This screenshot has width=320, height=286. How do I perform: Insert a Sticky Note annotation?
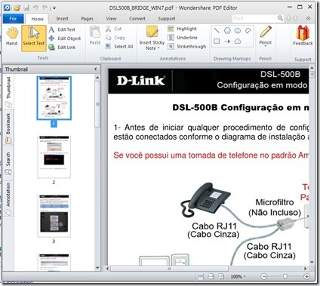pyautogui.click(x=152, y=37)
